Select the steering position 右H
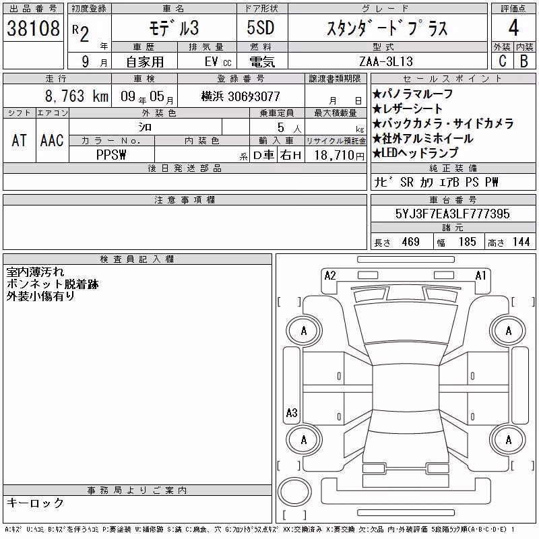The width and height of the screenshot is (539, 539). click(290, 155)
